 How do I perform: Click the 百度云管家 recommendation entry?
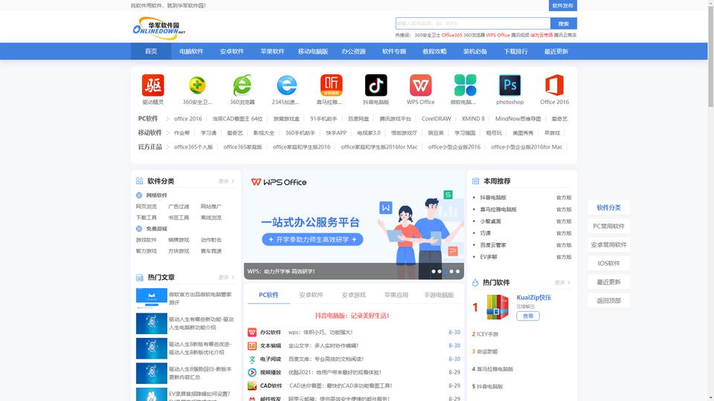coord(493,245)
